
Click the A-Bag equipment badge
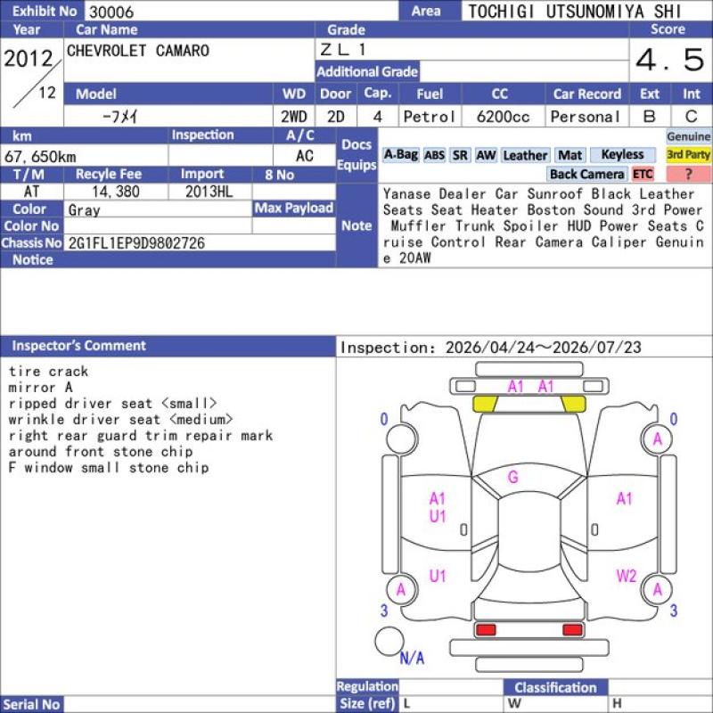point(400,155)
